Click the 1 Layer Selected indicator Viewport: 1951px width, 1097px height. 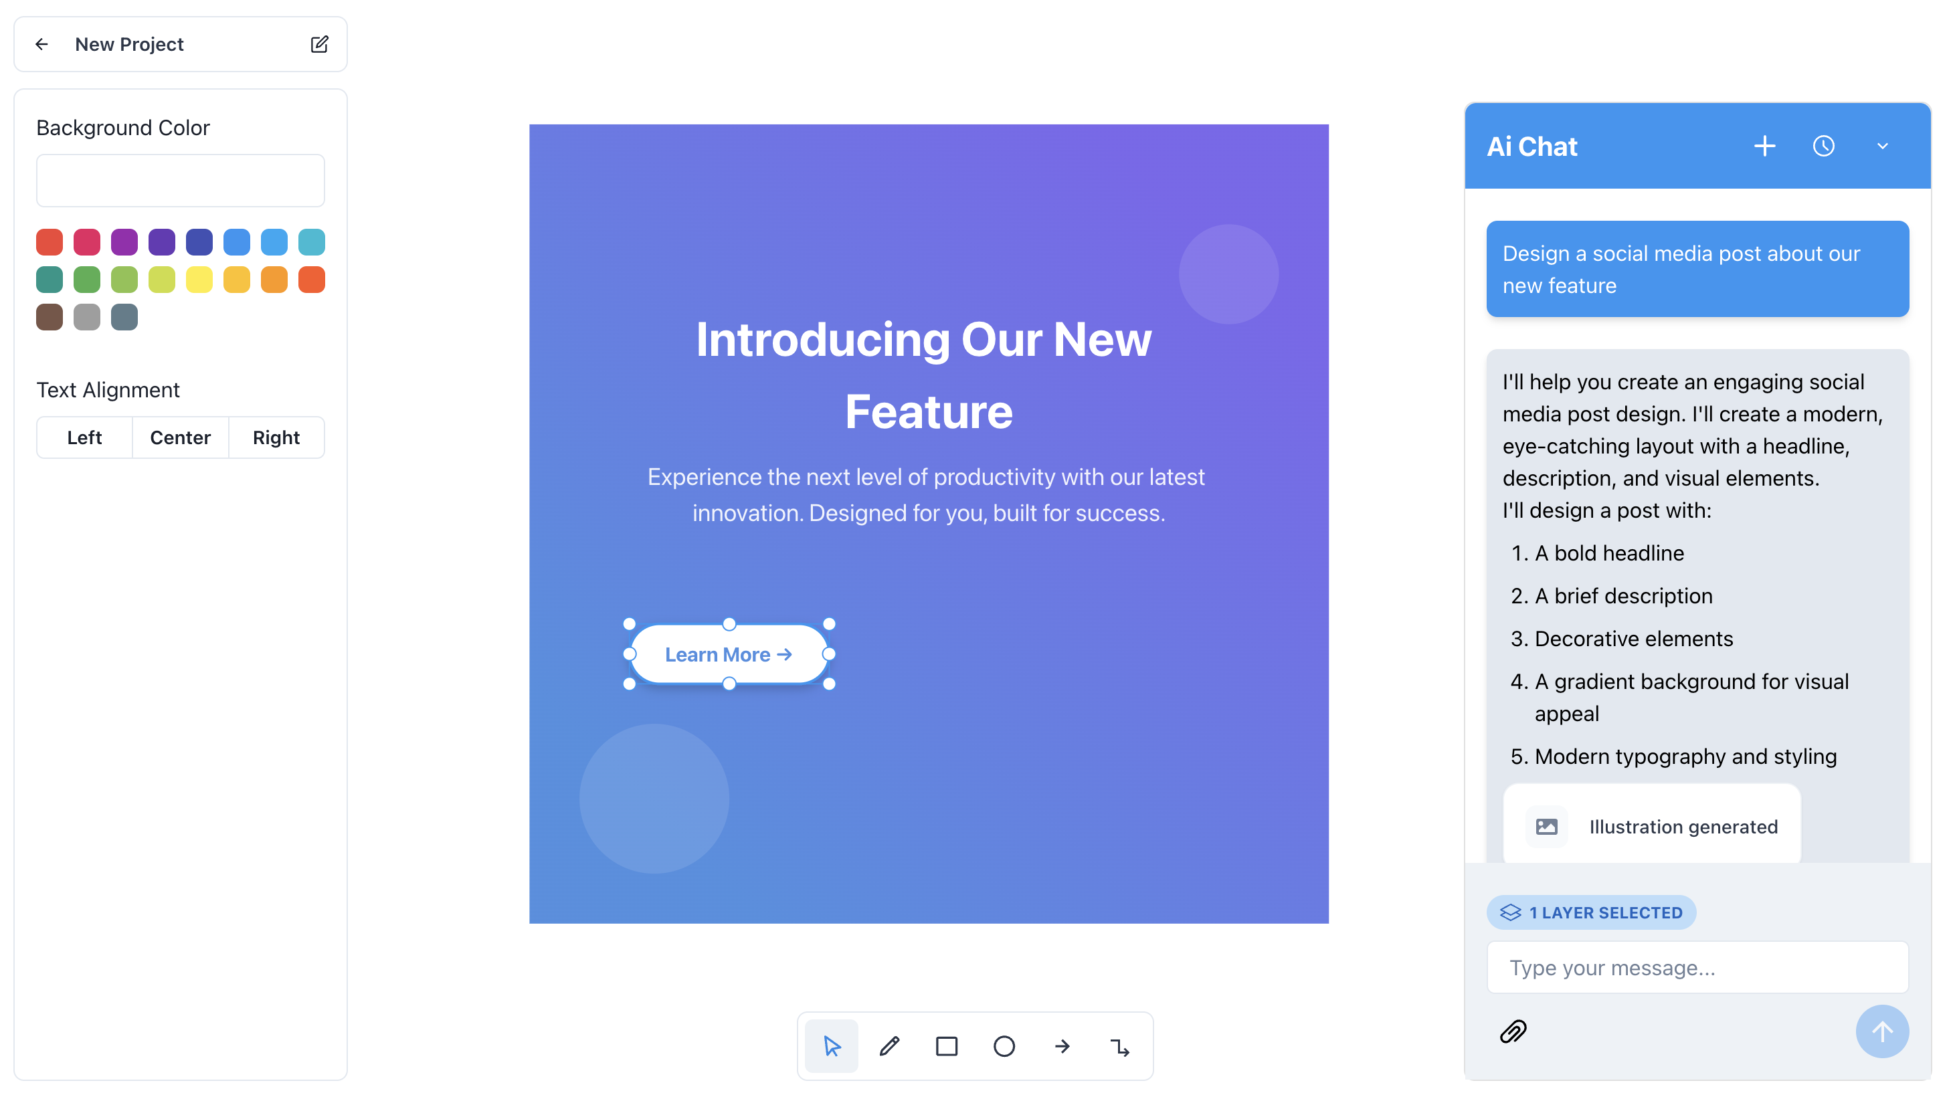click(x=1592, y=912)
